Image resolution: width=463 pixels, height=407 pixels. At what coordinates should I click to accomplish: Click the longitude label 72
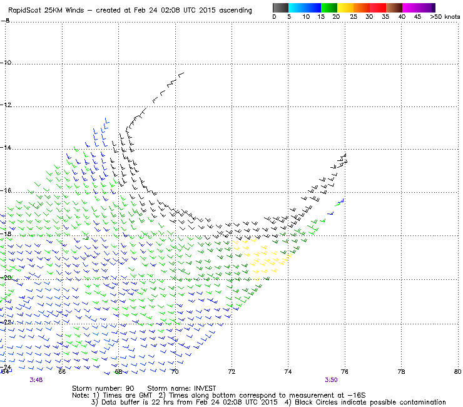tap(232, 371)
